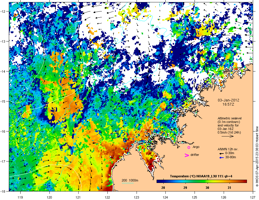Click the magenta drifter arrowhead legend symbol
This screenshot has height=200, width=259.
[x=187, y=155]
